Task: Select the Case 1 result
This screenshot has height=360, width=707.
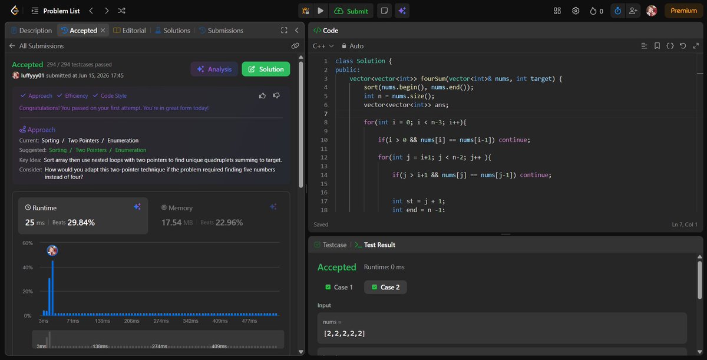Action: tap(339, 287)
